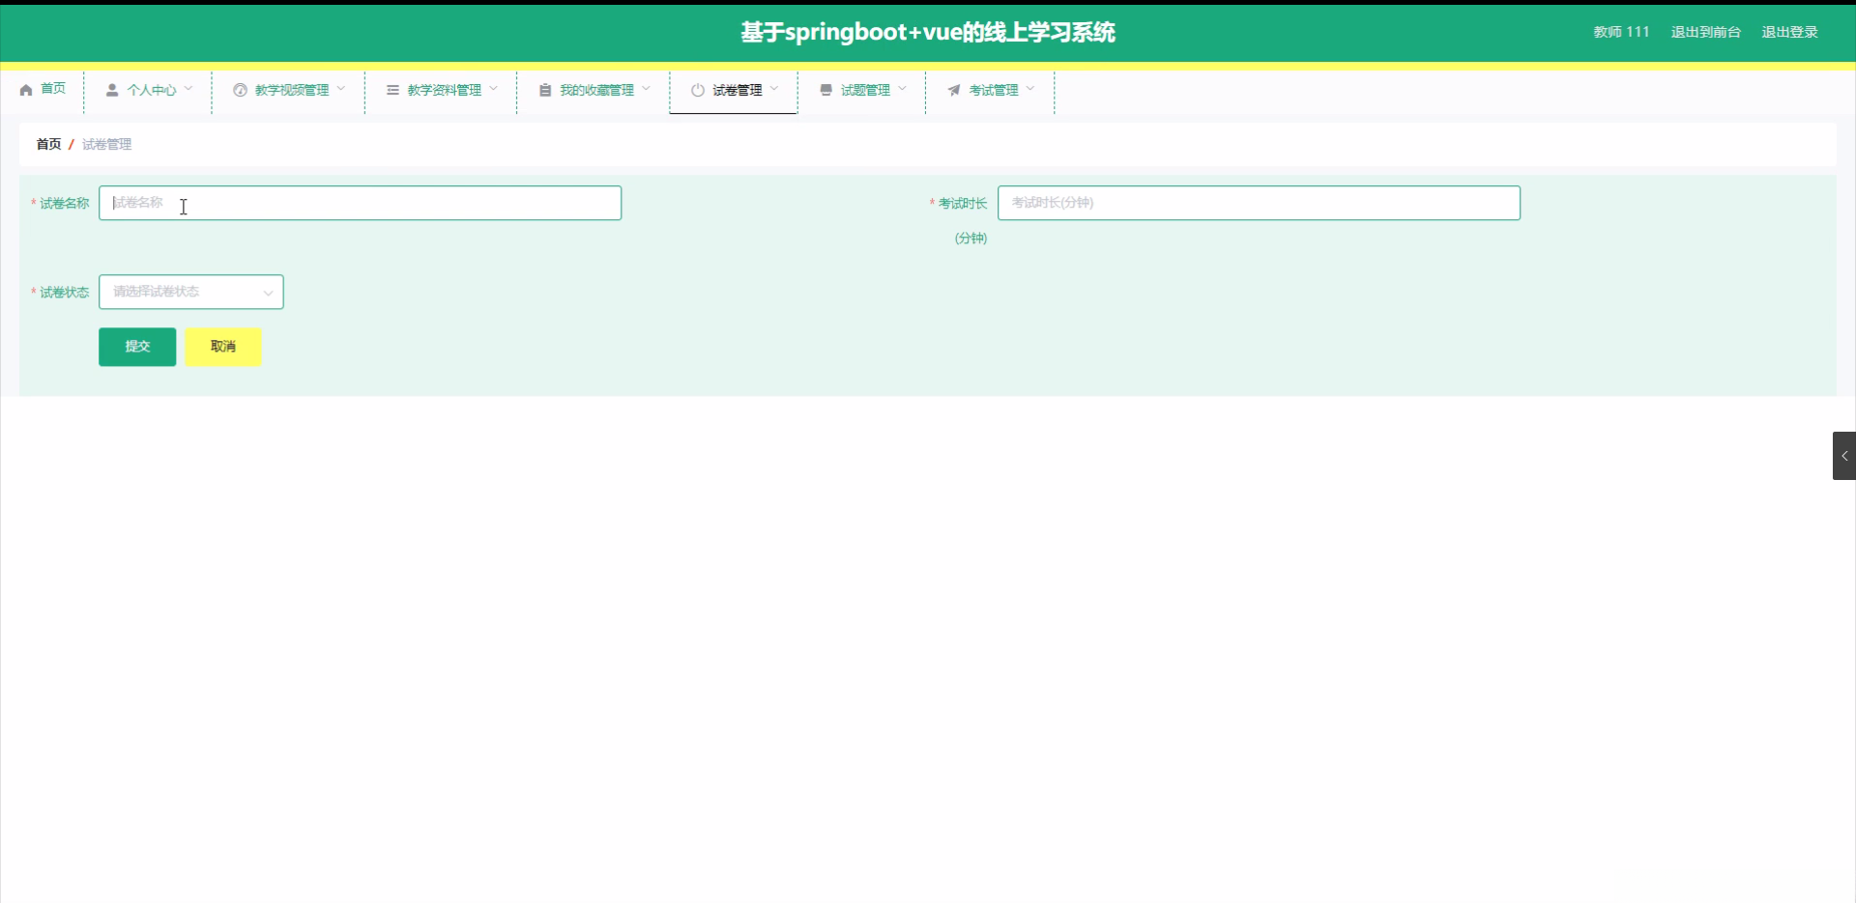Open the 首页 menu item
Image resolution: width=1856 pixels, height=903 pixels.
pos(43,90)
